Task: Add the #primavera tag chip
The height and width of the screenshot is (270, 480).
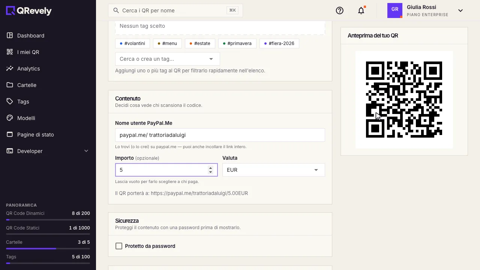Action: [x=237, y=43]
